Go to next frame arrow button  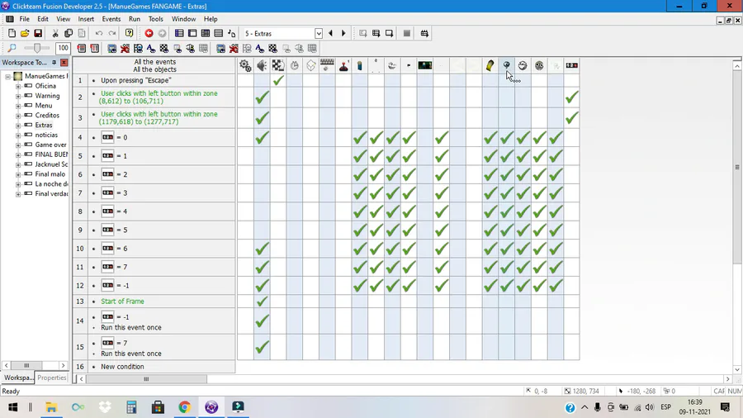[343, 33]
